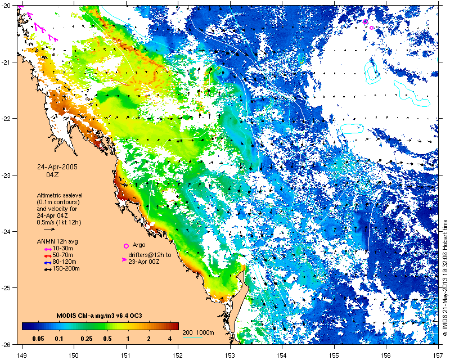Click the longitude axis label '155'
Viewport: 450px width, 360px height.
pyautogui.click(x=334, y=355)
